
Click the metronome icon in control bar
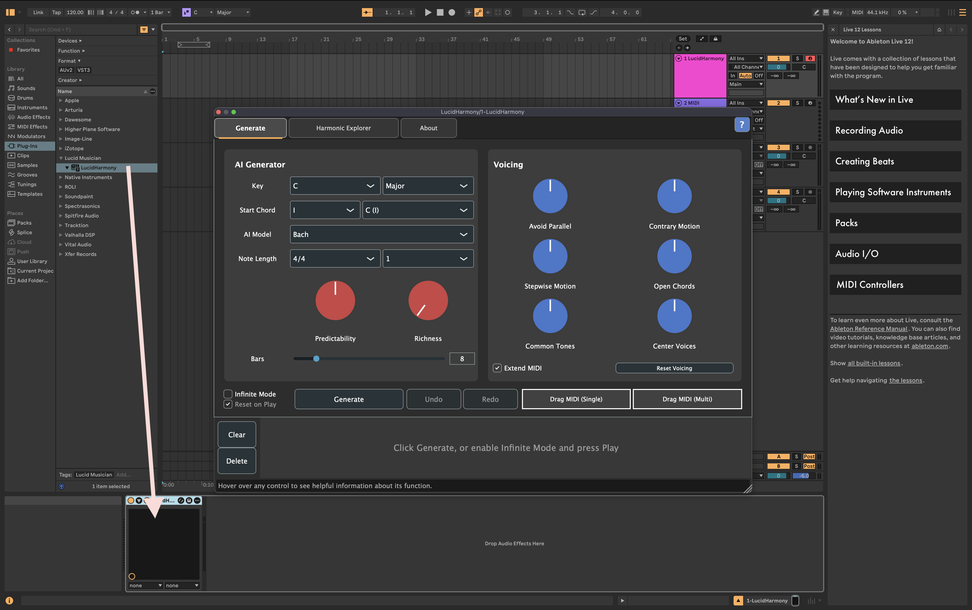(135, 12)
